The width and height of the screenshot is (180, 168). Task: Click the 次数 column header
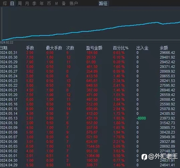click(70, 48)
